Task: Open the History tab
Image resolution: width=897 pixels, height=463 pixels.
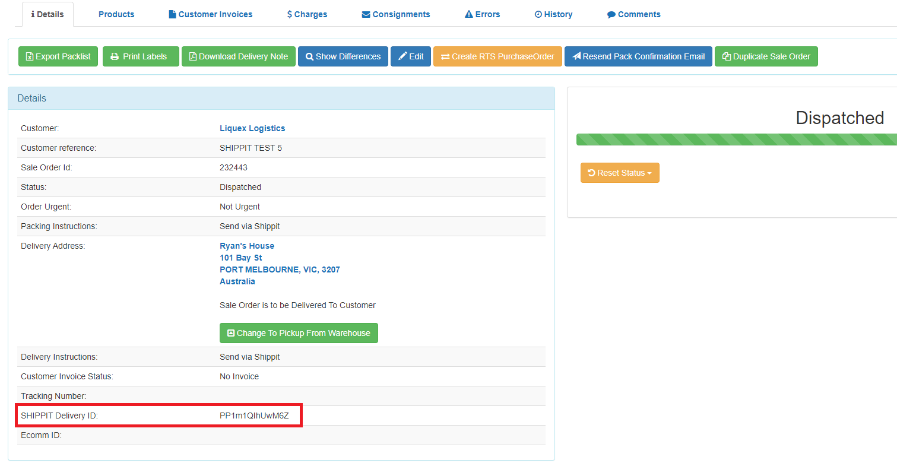Action: coord(553,14)
